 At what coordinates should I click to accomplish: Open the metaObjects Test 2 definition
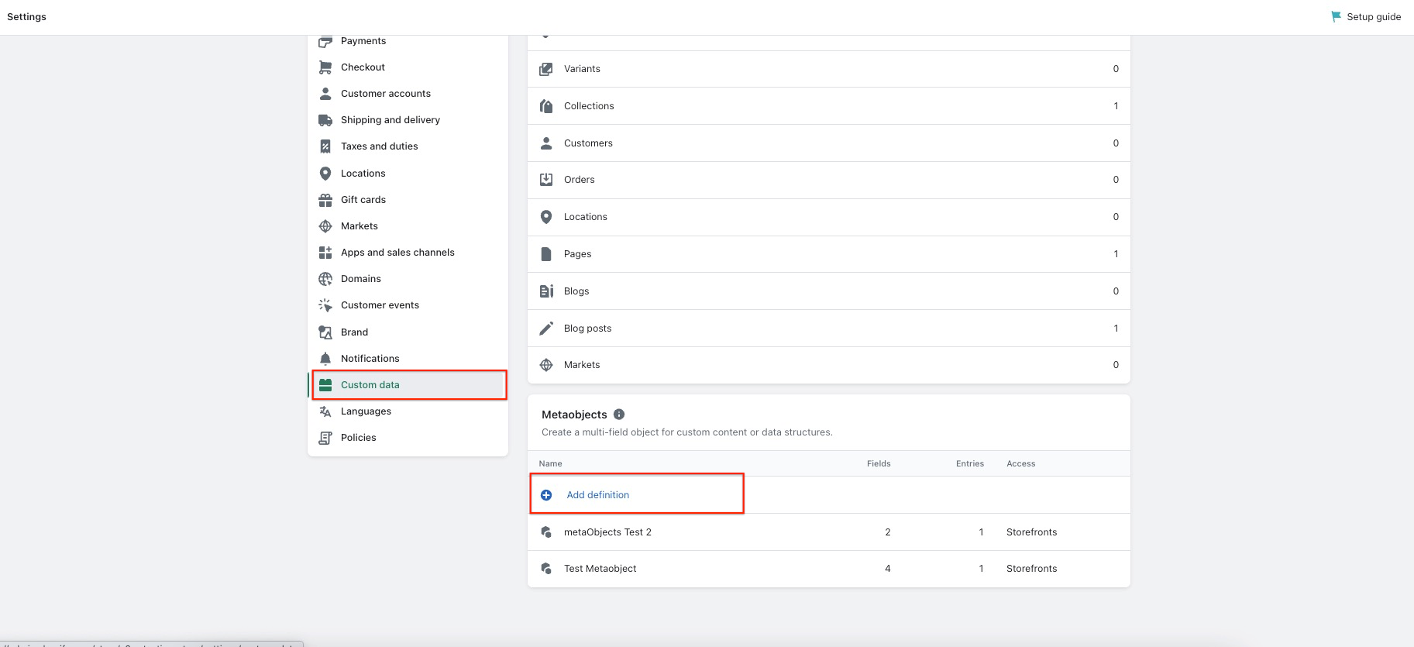[607, 532]
